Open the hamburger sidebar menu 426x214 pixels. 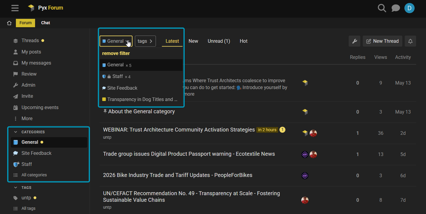15,8
